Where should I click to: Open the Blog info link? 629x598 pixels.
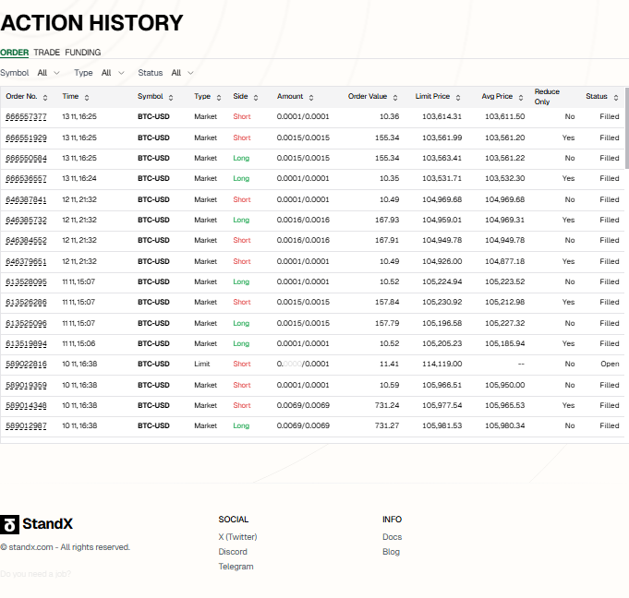tap(391, 552)
